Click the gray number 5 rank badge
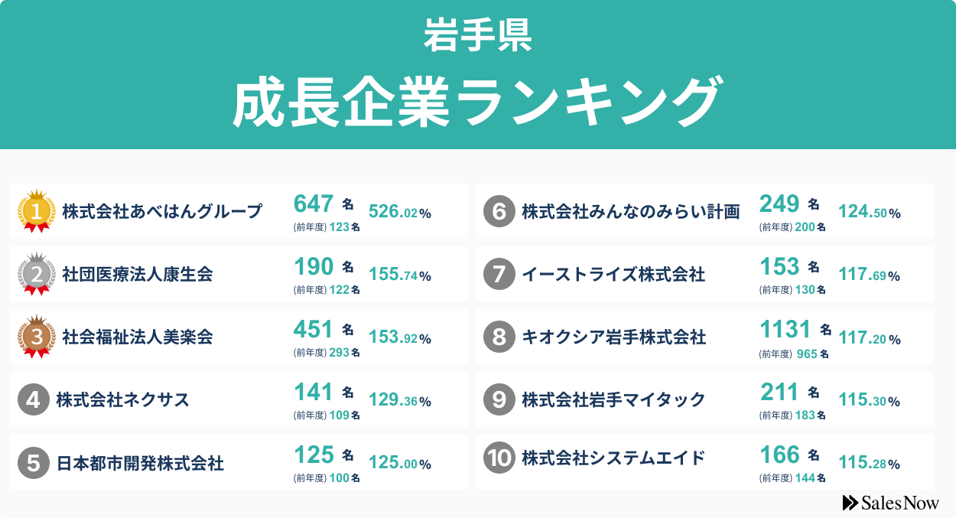Screen dimensions: 956x518 (33, 462)
